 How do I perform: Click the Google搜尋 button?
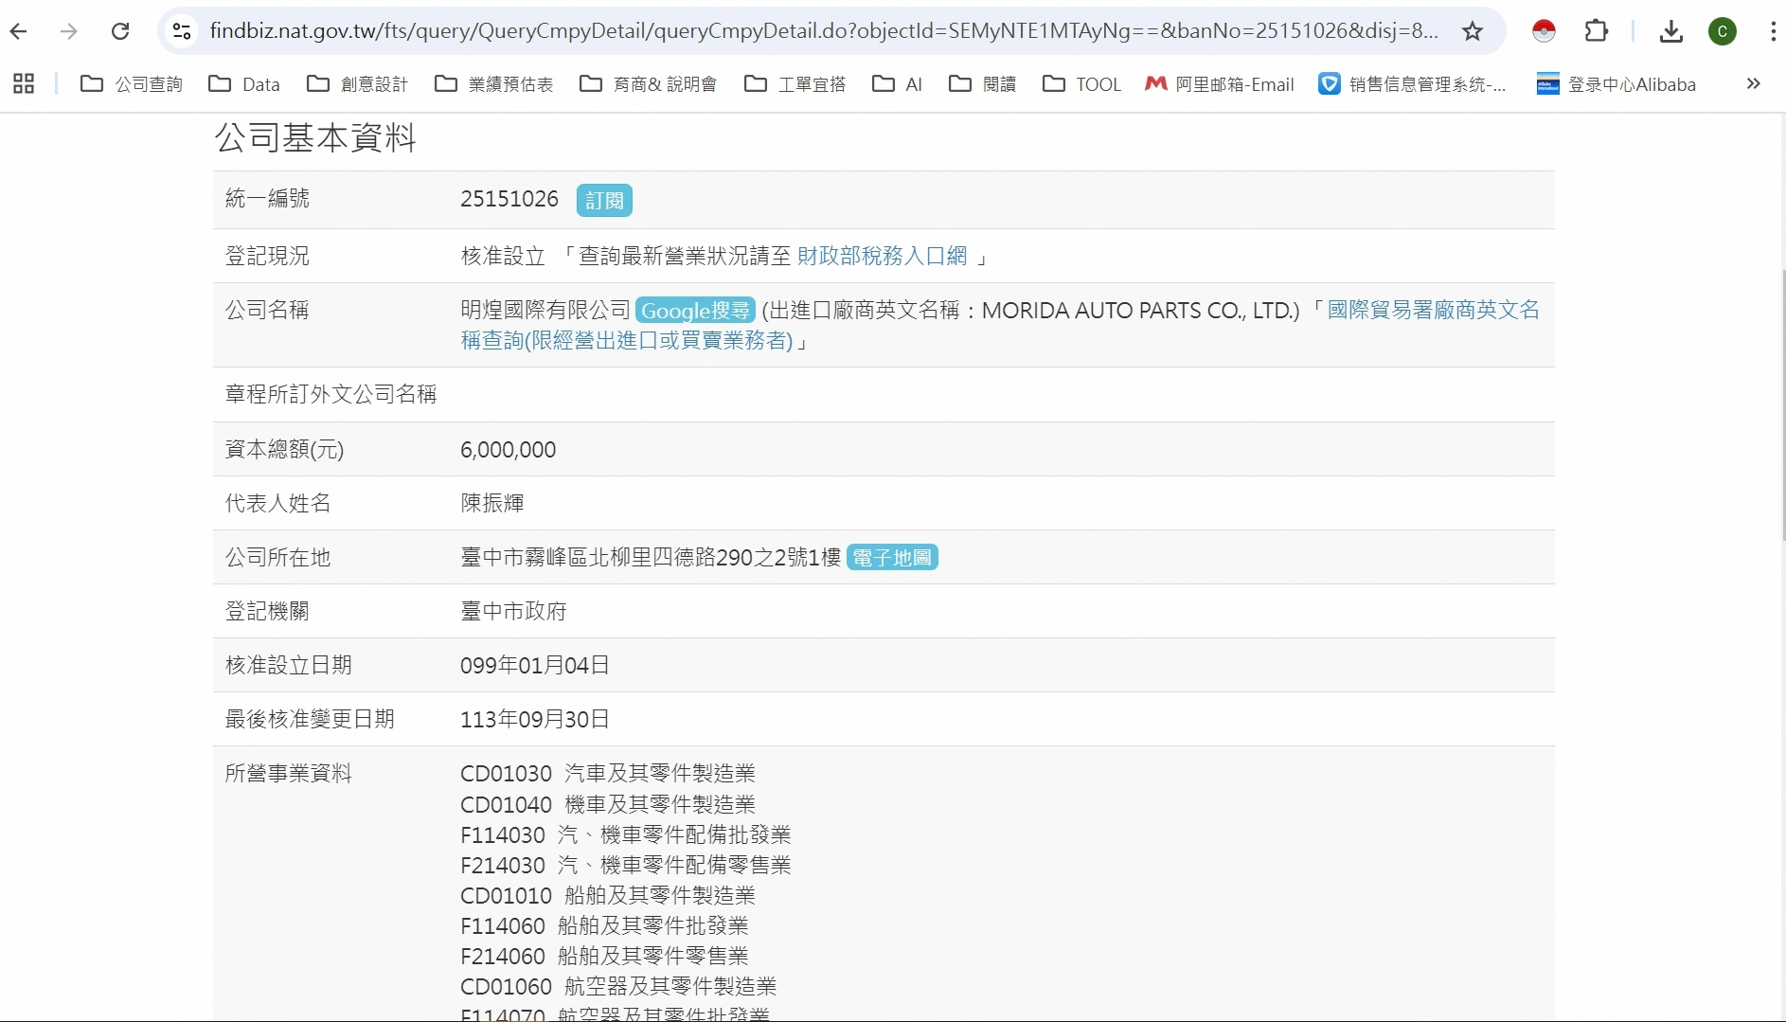click(695, 311)
